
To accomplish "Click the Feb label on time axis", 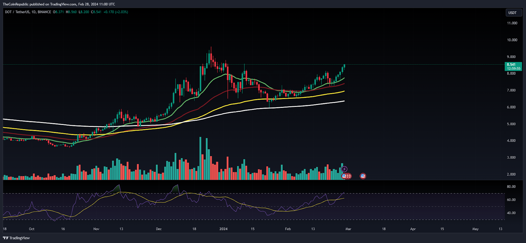I will click(x=288, y=229).
